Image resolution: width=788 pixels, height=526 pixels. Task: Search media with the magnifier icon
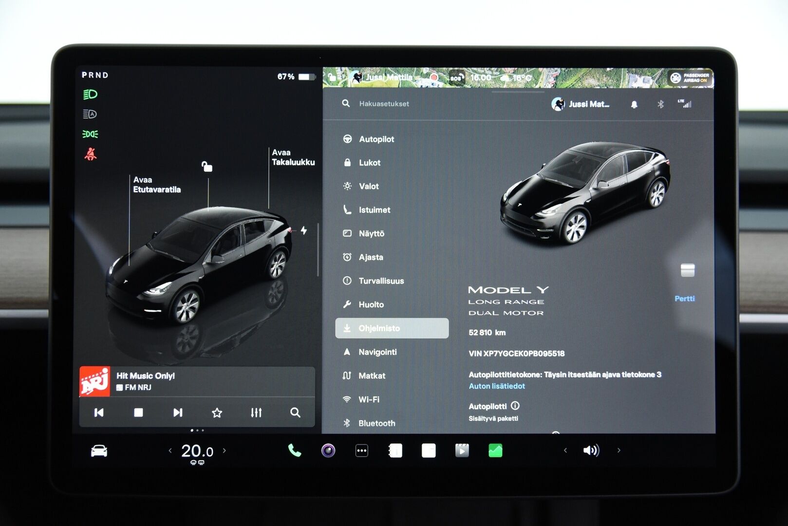pyautogui.click(x=295, y=413)
